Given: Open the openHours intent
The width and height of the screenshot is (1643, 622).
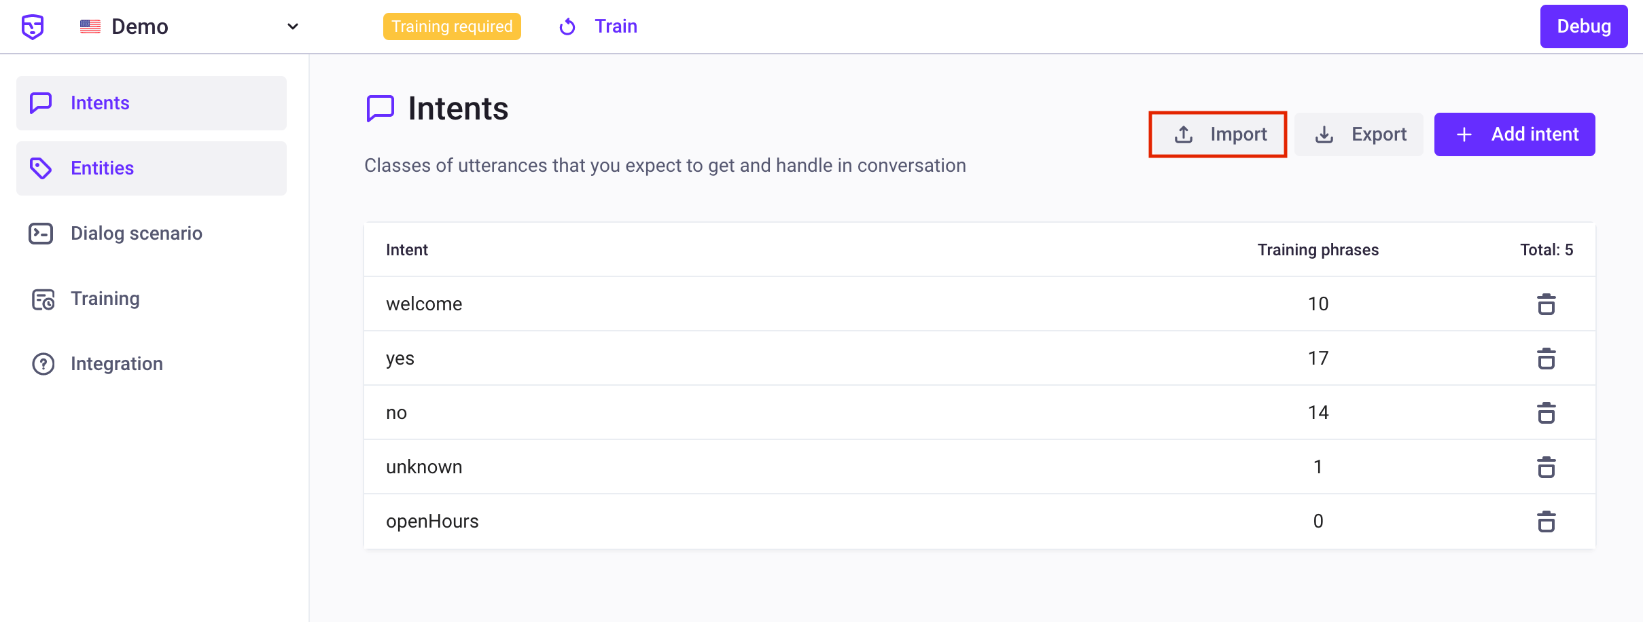Looking at the screenshot, I should click(x=980, y=521).
